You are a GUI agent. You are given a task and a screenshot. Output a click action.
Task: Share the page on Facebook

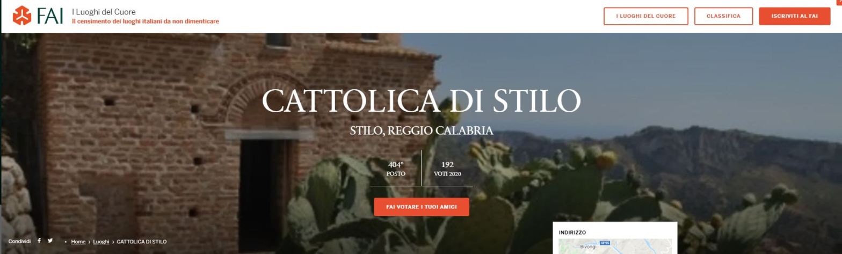[39, 241]
